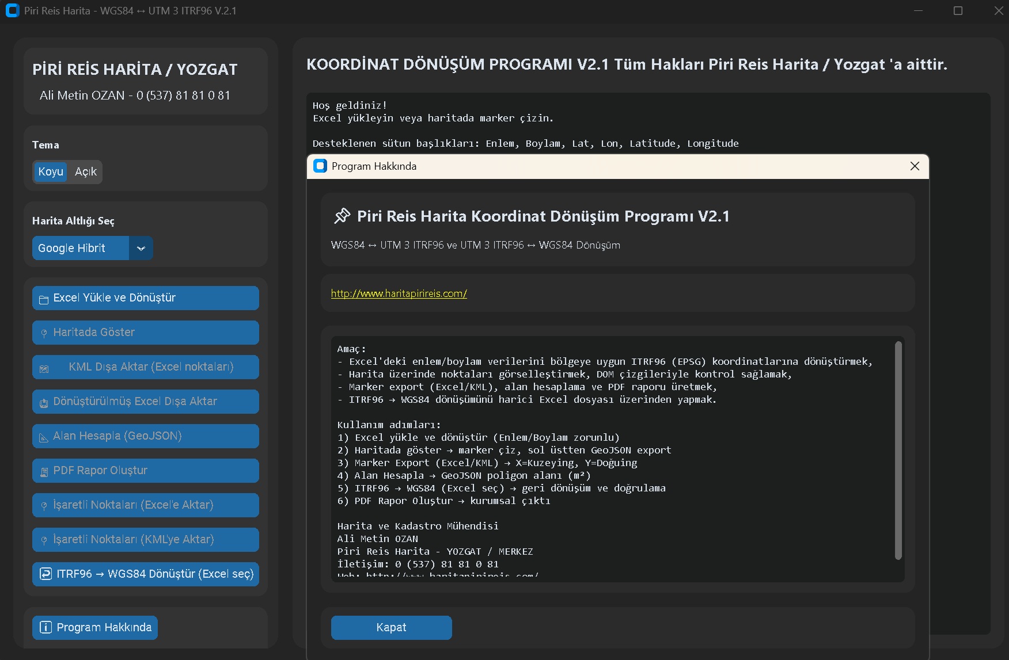Click the document icon on PDF Rapor Oluştur
This screenshot has height=660, width=1009.
[x=44, y=472]
